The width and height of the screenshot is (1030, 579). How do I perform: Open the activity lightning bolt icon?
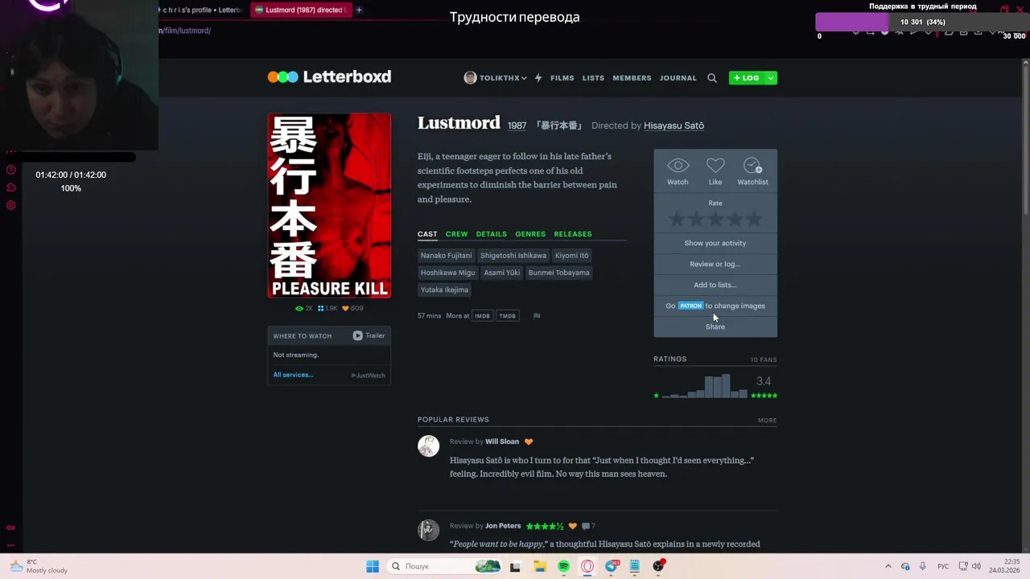[538, 78]
